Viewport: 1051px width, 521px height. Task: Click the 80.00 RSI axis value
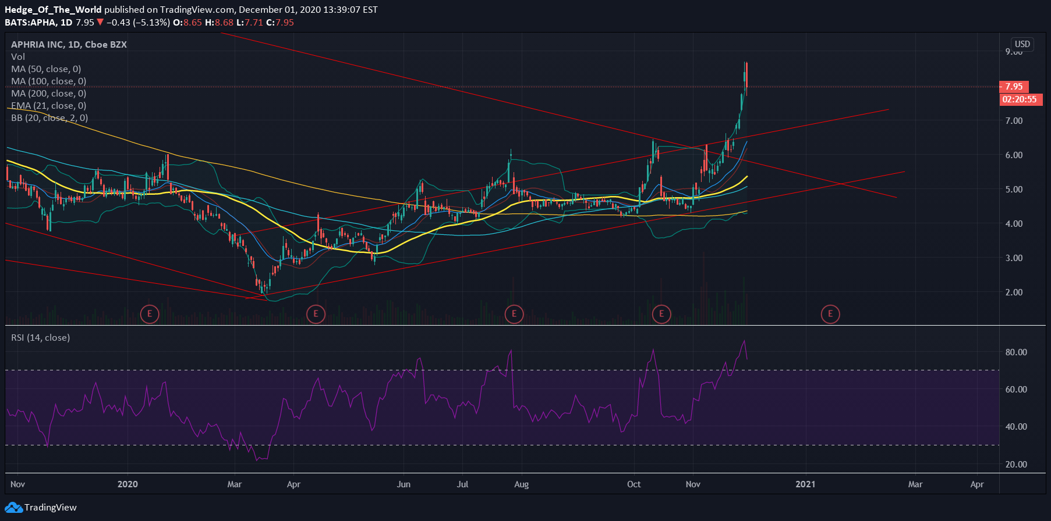(1016, 352)
